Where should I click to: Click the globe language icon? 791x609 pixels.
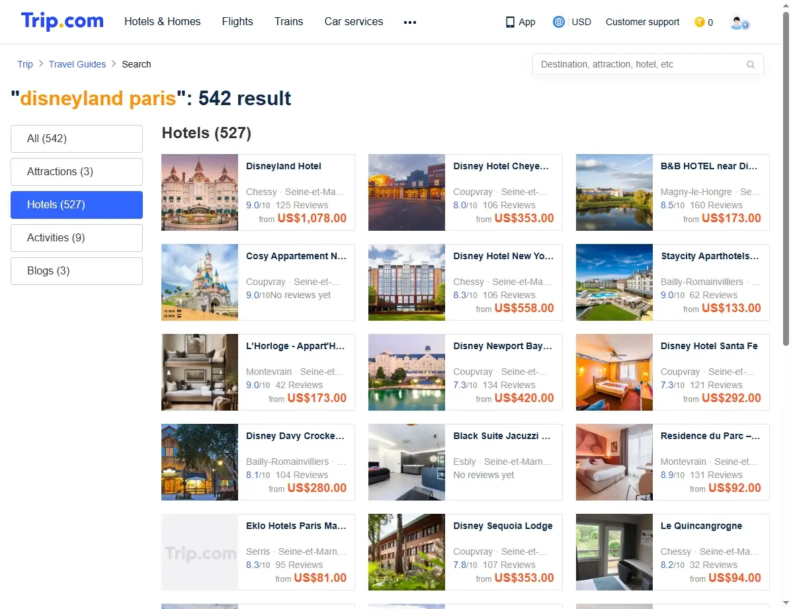(558, 22)
